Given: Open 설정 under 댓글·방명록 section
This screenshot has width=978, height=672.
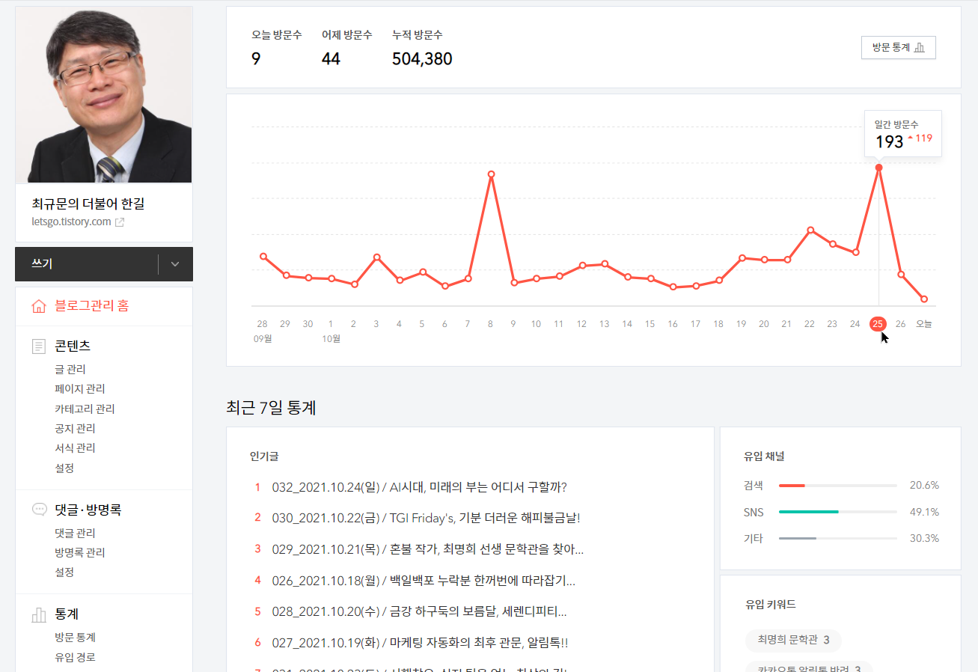Looking at the screenshot, I should point(64,572).
